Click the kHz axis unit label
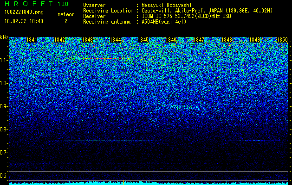 [x=4, y=37]
